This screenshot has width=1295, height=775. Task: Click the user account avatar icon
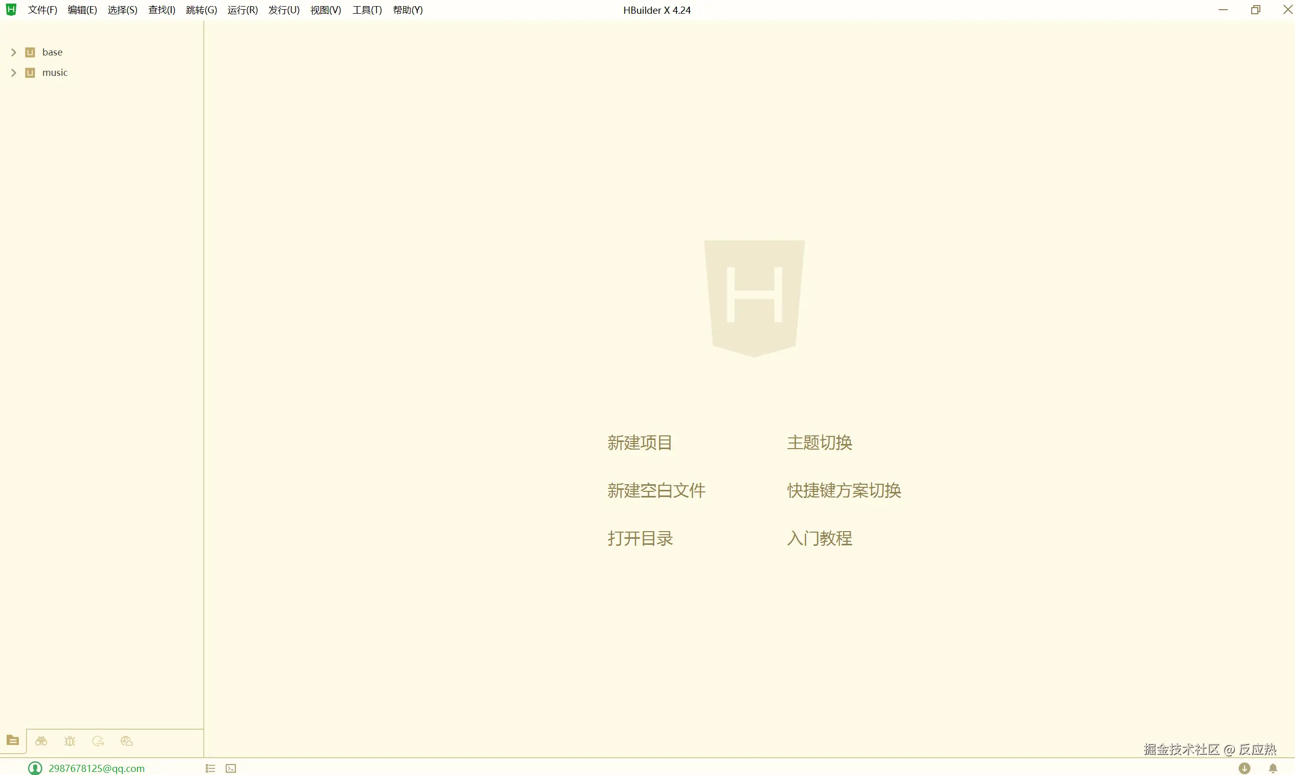[35, 768]
